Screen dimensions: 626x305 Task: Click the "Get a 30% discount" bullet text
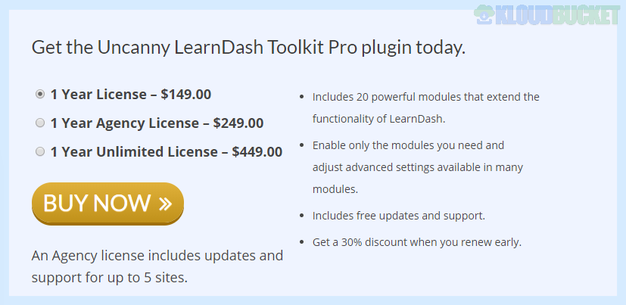tap(416, 242)
